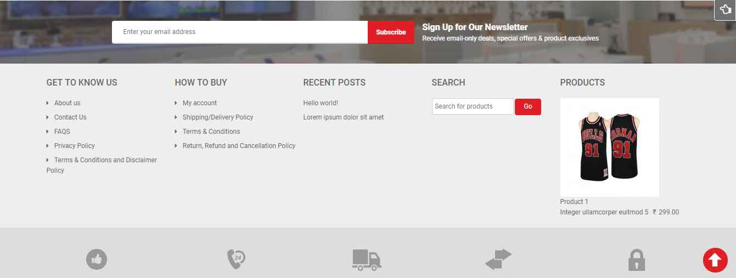Click the Sign Up for Our Newsletter heading
The width and height of the screenshot is (736, 278).
pos(475,27)
